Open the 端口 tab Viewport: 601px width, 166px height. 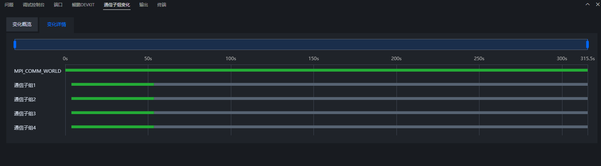click(x=58, y=5)
